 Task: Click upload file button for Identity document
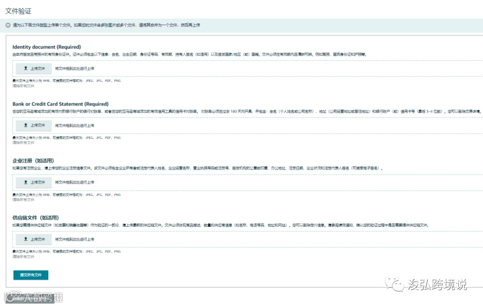34,68
